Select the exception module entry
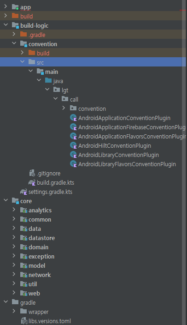 [x=41, y=256]
